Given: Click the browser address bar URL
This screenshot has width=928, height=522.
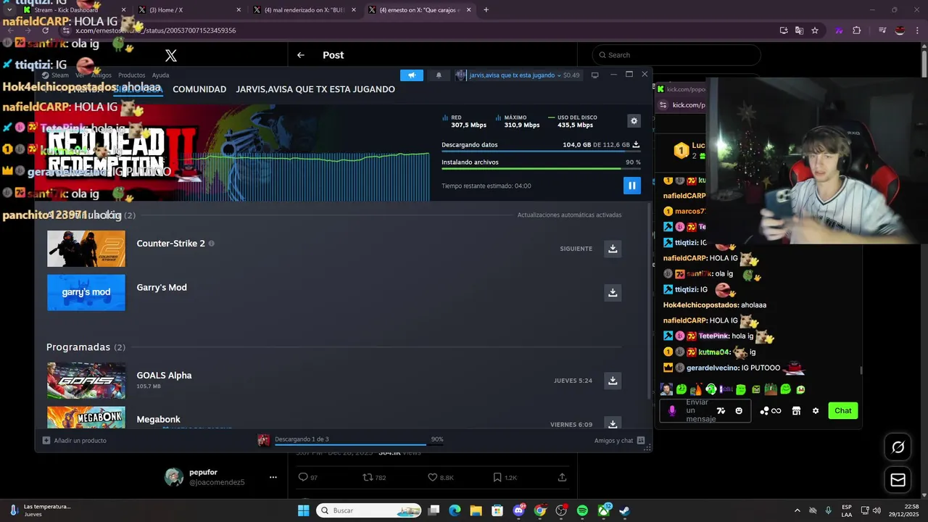Looking at the screenshot, I should click(156, 30).
